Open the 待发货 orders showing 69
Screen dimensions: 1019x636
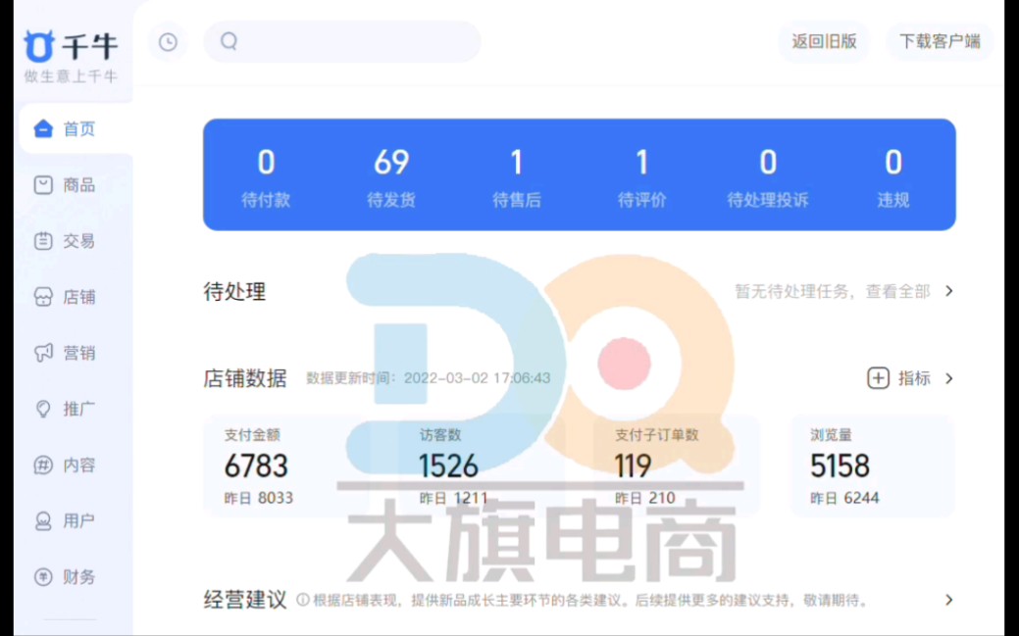tap(390, 174)
